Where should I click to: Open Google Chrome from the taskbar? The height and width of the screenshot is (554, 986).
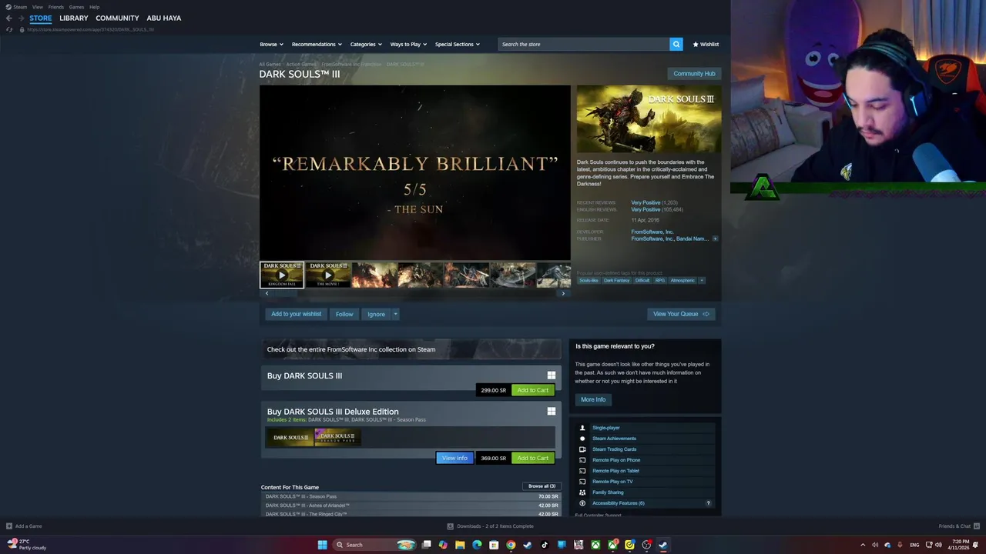click(511, 545)
